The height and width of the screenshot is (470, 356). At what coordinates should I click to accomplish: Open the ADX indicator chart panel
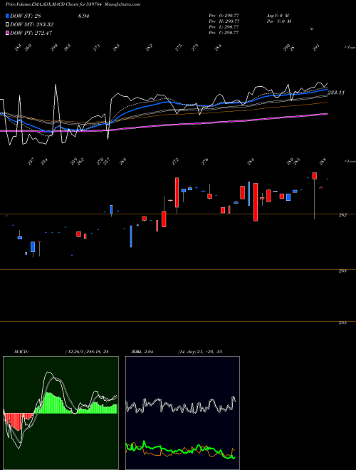pyautogui.click(x=182, y=413)
